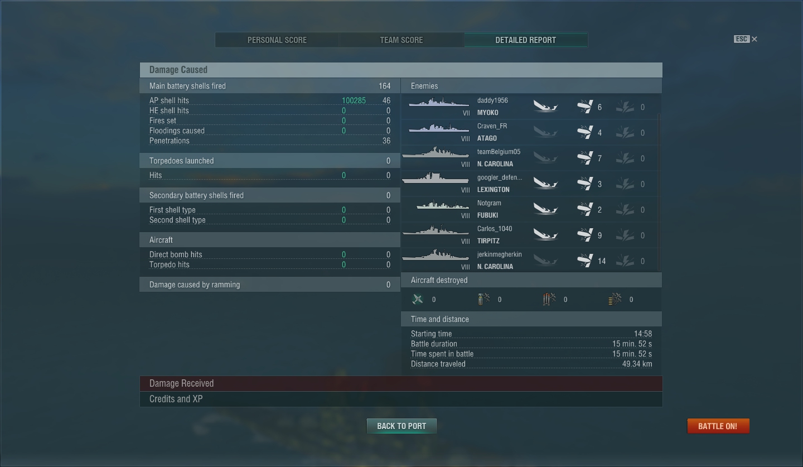Click the fighter aircraft destroyed icon
The height and width of the screenshot is (467, 803).
coord(418,300)
